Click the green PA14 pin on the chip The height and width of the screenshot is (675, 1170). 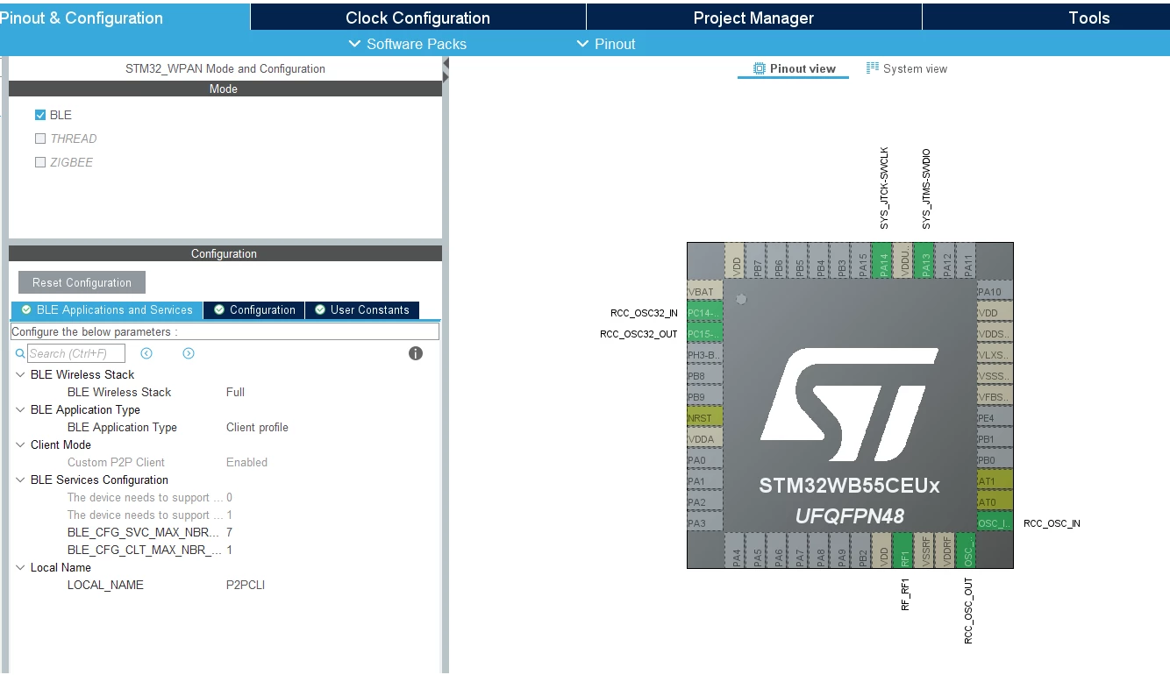click(x=884, y=261)
